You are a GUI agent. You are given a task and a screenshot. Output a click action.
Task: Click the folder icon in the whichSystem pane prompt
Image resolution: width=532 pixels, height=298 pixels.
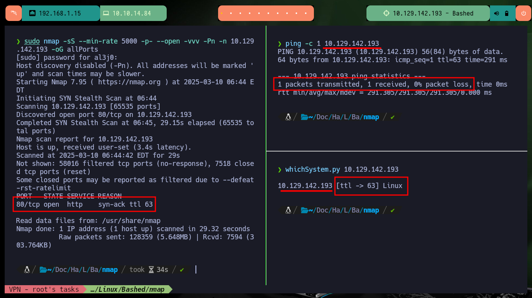pos(305,210)
